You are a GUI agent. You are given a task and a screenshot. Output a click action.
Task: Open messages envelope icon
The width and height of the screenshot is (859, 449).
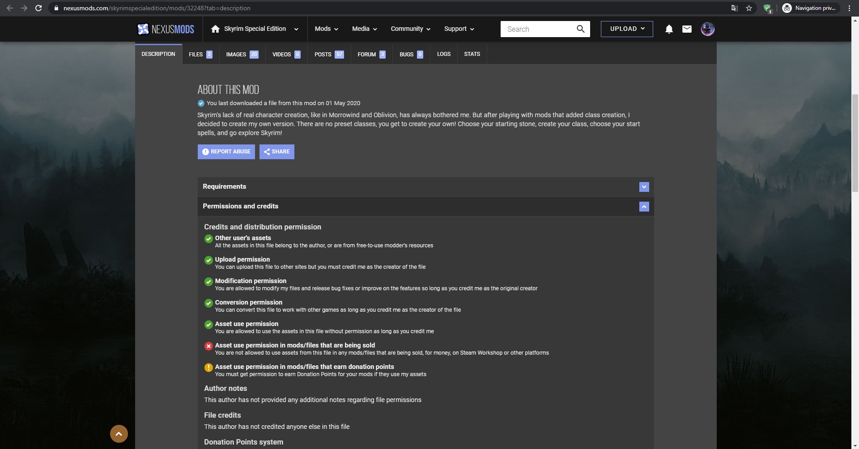687,29
